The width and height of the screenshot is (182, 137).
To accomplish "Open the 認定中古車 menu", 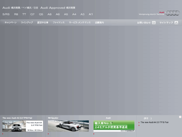I will click(43, 23).
